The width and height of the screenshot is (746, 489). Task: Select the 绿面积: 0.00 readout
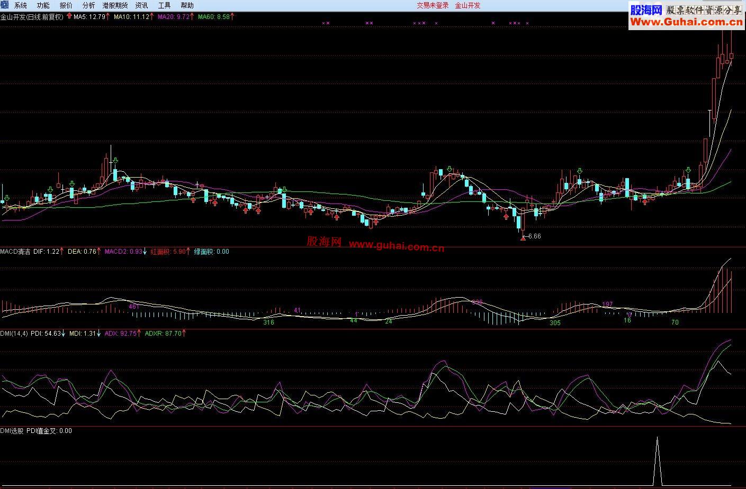[x=211, y=252]
